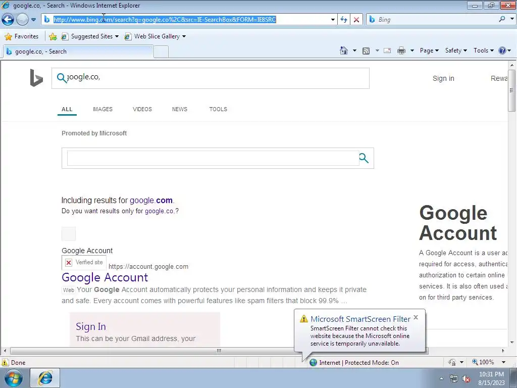The image size is (517, 388).
Task: Add page to Favorites bar icon
Action: coord(53,36)
